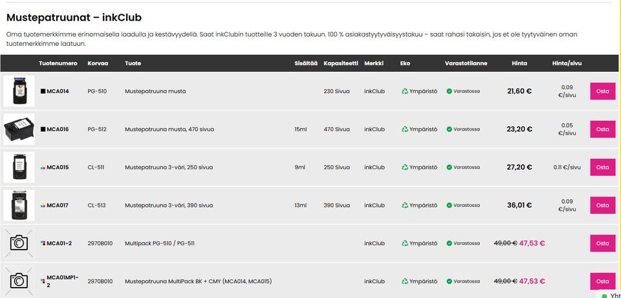
Task: Open the MCA014 cartridge thumbnail image
Action: (x=19, y=91)
